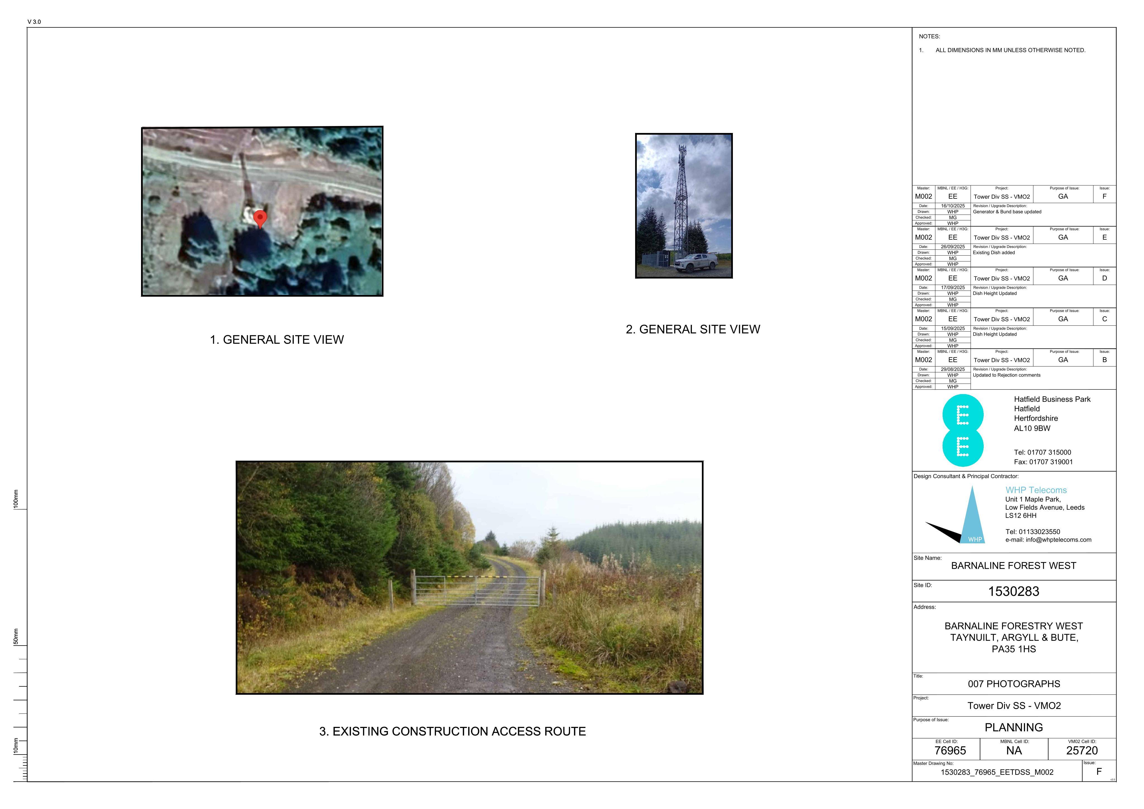Click Purpose of Issue 'PLANNING'
The height and width of the screenshot is (809, 1144).
[1014, 727]
